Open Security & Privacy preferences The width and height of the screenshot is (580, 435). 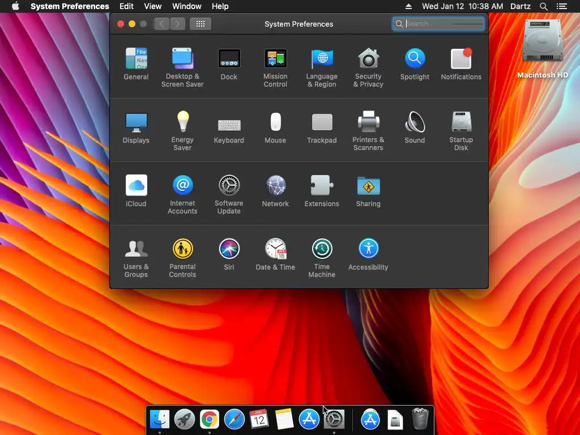click(x=368, y=67)
